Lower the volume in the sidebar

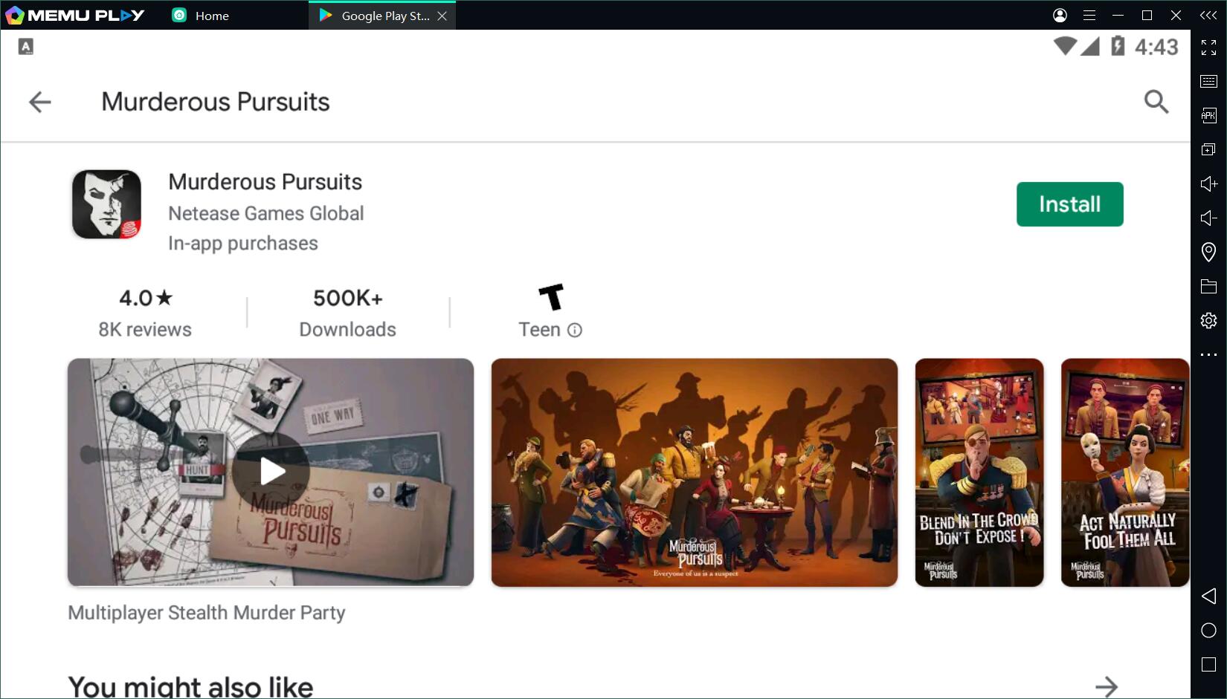[x=1208, y=218]
